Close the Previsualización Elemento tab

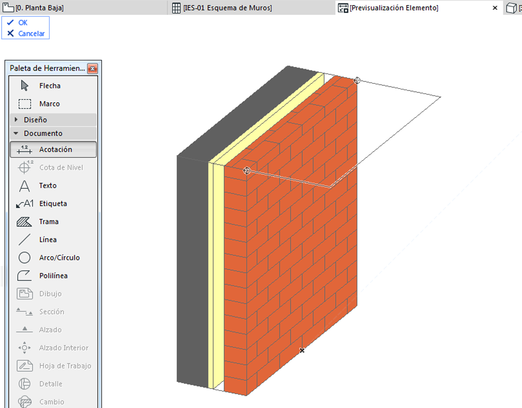[495, 8]
